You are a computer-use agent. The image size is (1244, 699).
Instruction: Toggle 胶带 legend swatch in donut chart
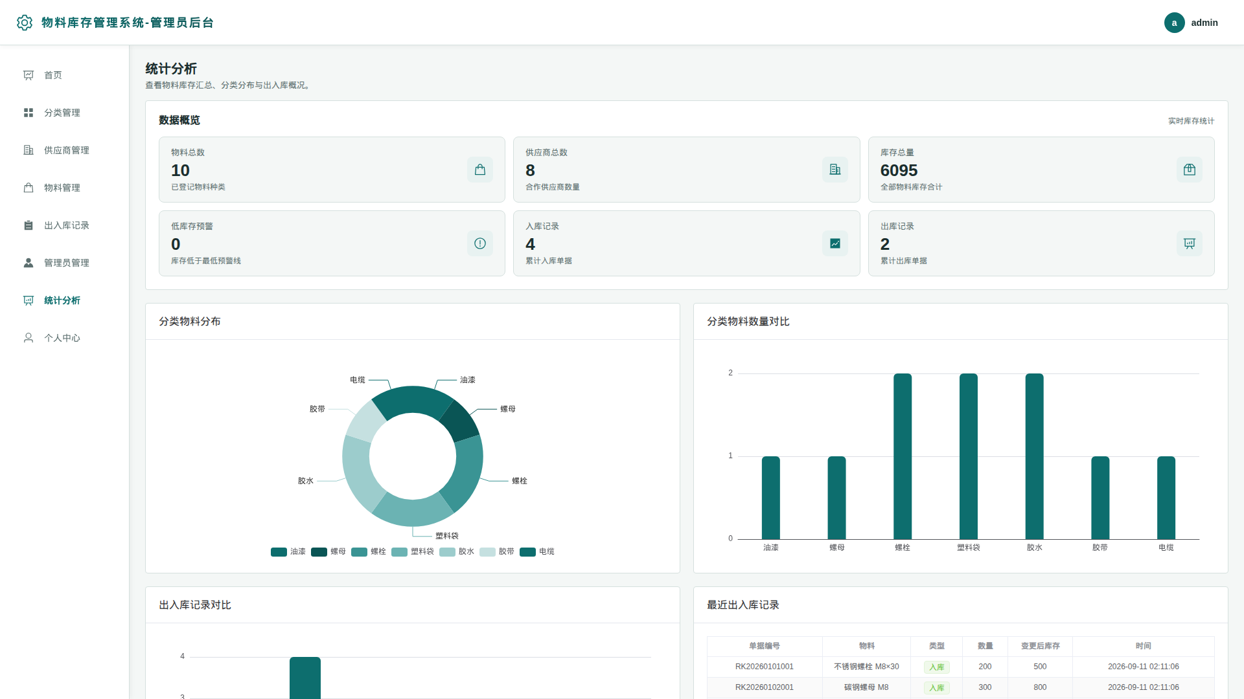click(487, 552)
